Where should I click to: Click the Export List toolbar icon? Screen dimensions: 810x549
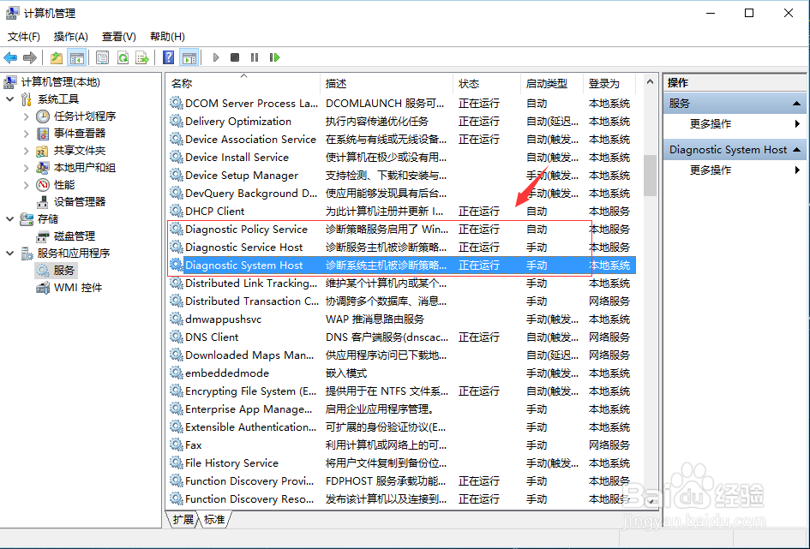(x=141, y=57)
